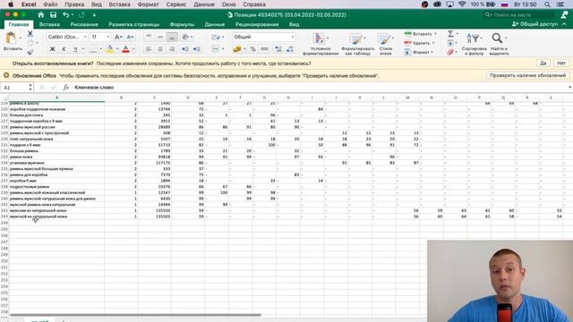Image resolution: width=573 pixels, height=322 pixels.
Task: Open the fill color dropdown arrow
Action: click(x=117, y=49)
